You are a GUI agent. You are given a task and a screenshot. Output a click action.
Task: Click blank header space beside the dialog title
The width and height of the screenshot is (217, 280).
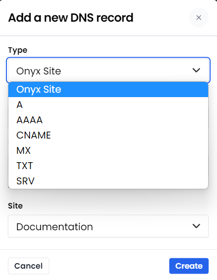point(160,18)
